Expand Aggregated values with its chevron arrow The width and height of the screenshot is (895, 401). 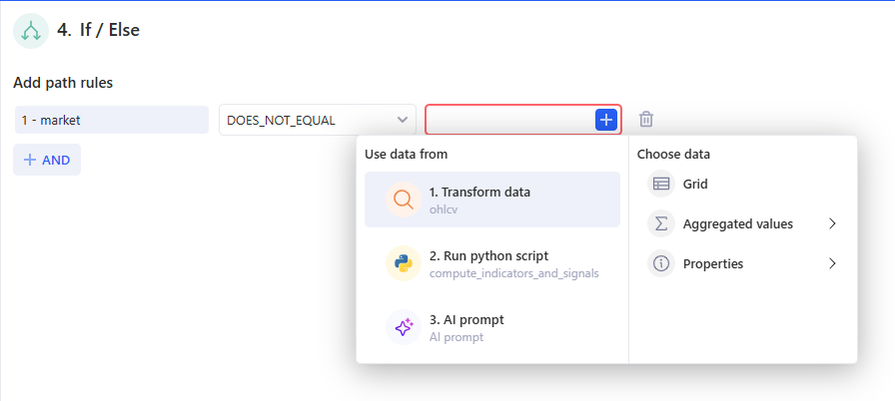pos(832,223)
